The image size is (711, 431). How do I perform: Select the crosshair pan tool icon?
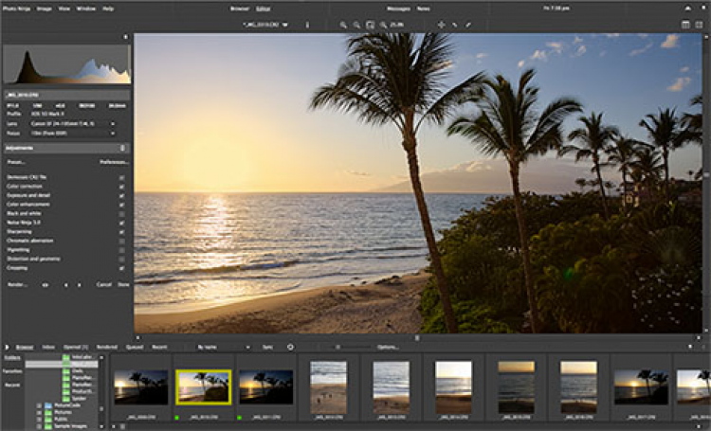click(441, 24)
